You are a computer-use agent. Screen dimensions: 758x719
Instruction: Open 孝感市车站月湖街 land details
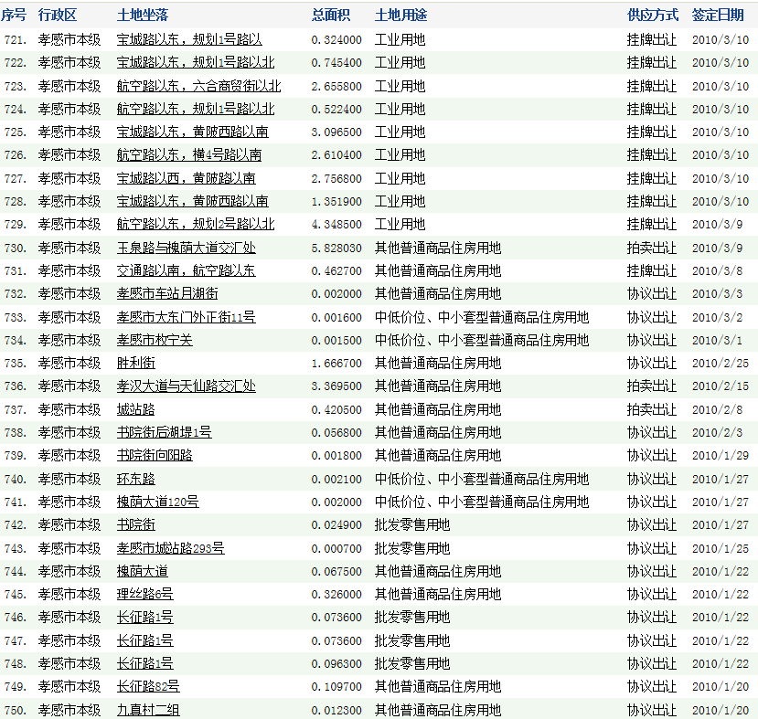[x=167, y=293]
